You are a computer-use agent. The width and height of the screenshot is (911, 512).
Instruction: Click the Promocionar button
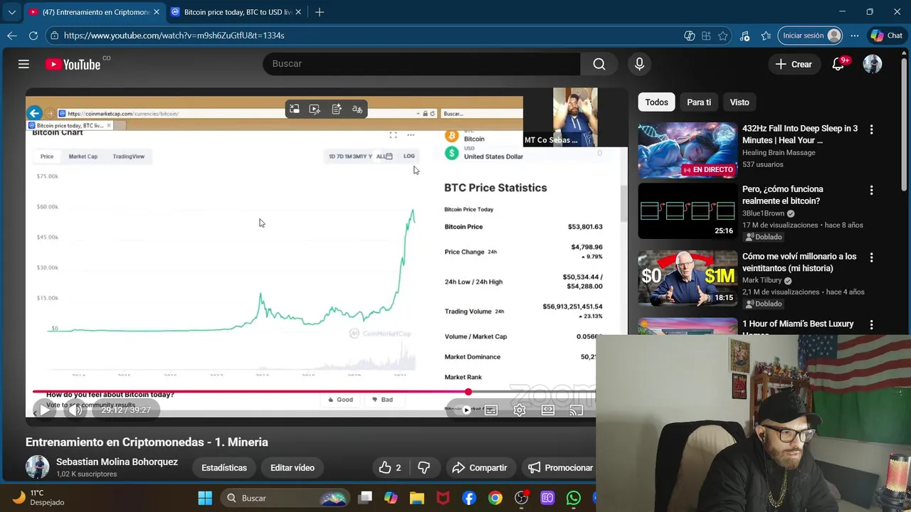coord(560,467)
